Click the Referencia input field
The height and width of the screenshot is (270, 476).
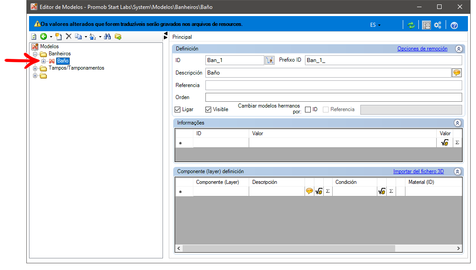(x=334, y=85)
